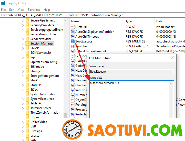Select the BootExecute value name
185x141 pixels.
pos(84,41)
